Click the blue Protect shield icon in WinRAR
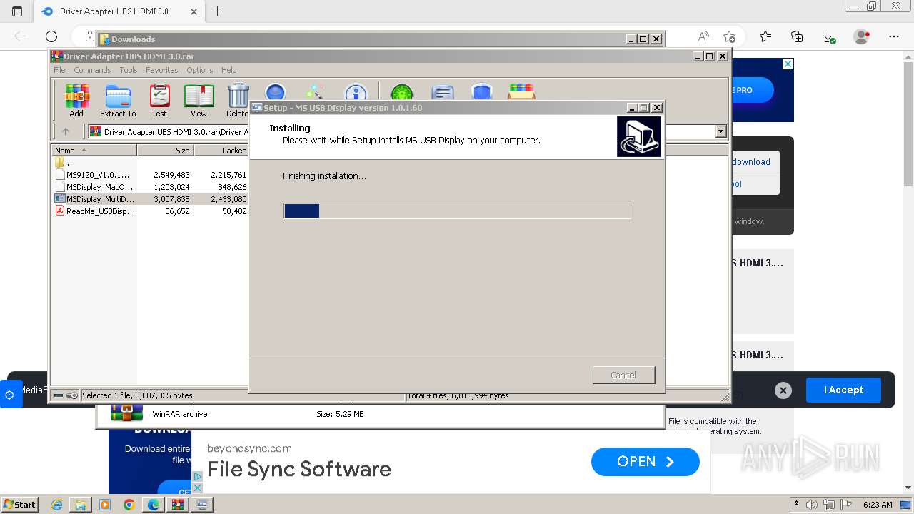 482,94
